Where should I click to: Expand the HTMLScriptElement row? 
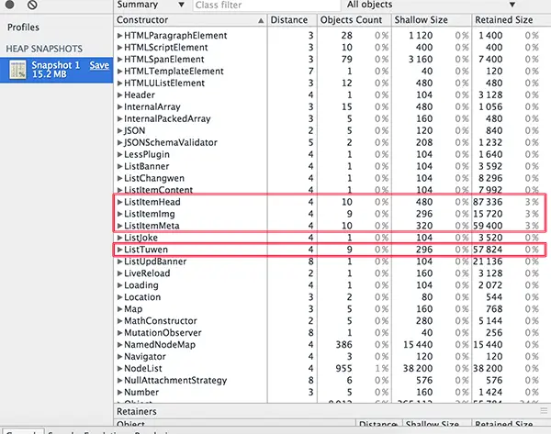pyautogui.click(x=119, y=48)
